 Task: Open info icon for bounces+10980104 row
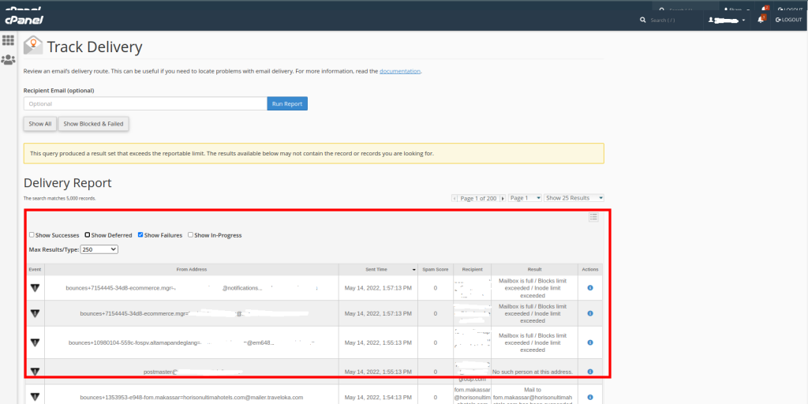click(590, 342)
